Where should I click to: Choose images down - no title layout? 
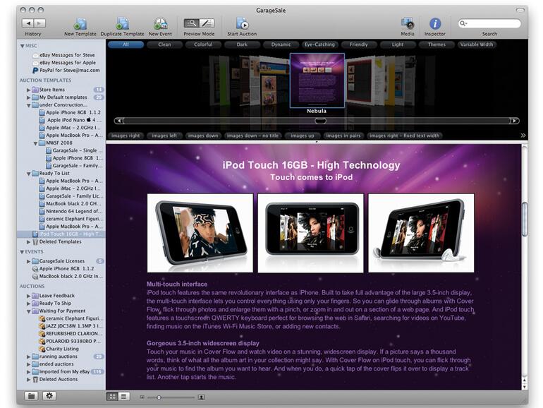252,136
